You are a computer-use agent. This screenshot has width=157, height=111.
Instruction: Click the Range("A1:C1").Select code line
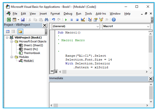(x=86, y=56)
